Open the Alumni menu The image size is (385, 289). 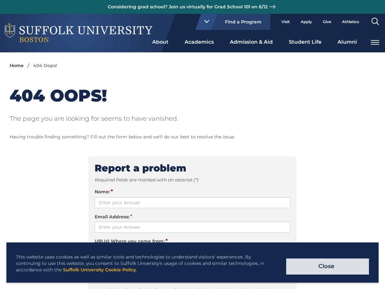coord(347,42)
